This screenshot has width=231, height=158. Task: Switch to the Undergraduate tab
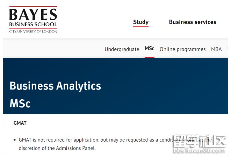tap(122, 49)
